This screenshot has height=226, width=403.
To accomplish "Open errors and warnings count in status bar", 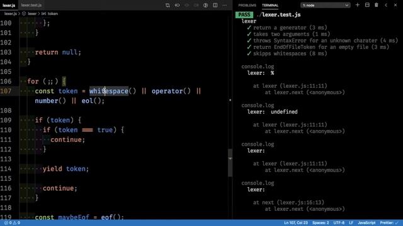I will [x=12, y=223].
